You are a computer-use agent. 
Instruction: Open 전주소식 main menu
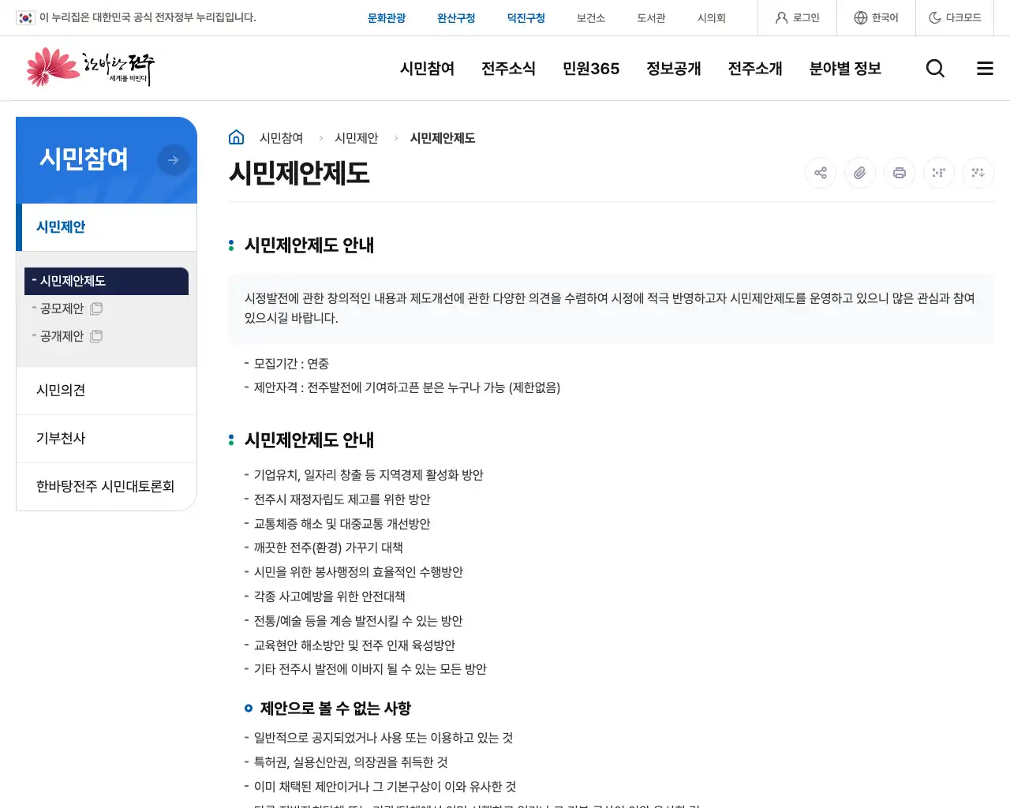508,69
